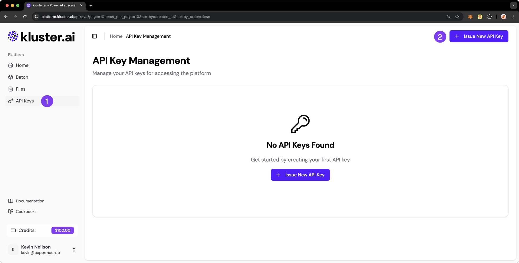
Task: Open the MetaMask fox extension
Action: tap(470, 17)
